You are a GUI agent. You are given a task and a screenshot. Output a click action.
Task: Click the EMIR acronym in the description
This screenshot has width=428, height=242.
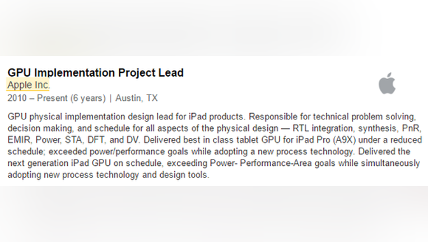coord(19,140)
